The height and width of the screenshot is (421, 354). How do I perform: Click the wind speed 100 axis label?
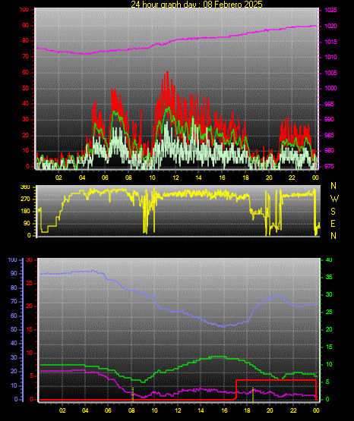pos(24,10)
